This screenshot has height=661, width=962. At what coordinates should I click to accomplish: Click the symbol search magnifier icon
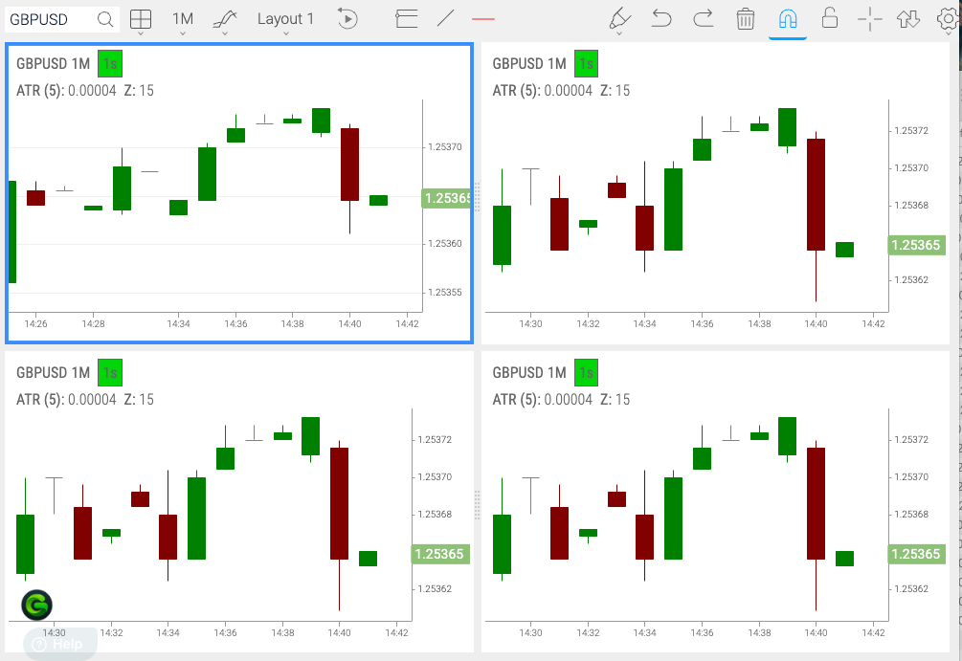(105, 20)
